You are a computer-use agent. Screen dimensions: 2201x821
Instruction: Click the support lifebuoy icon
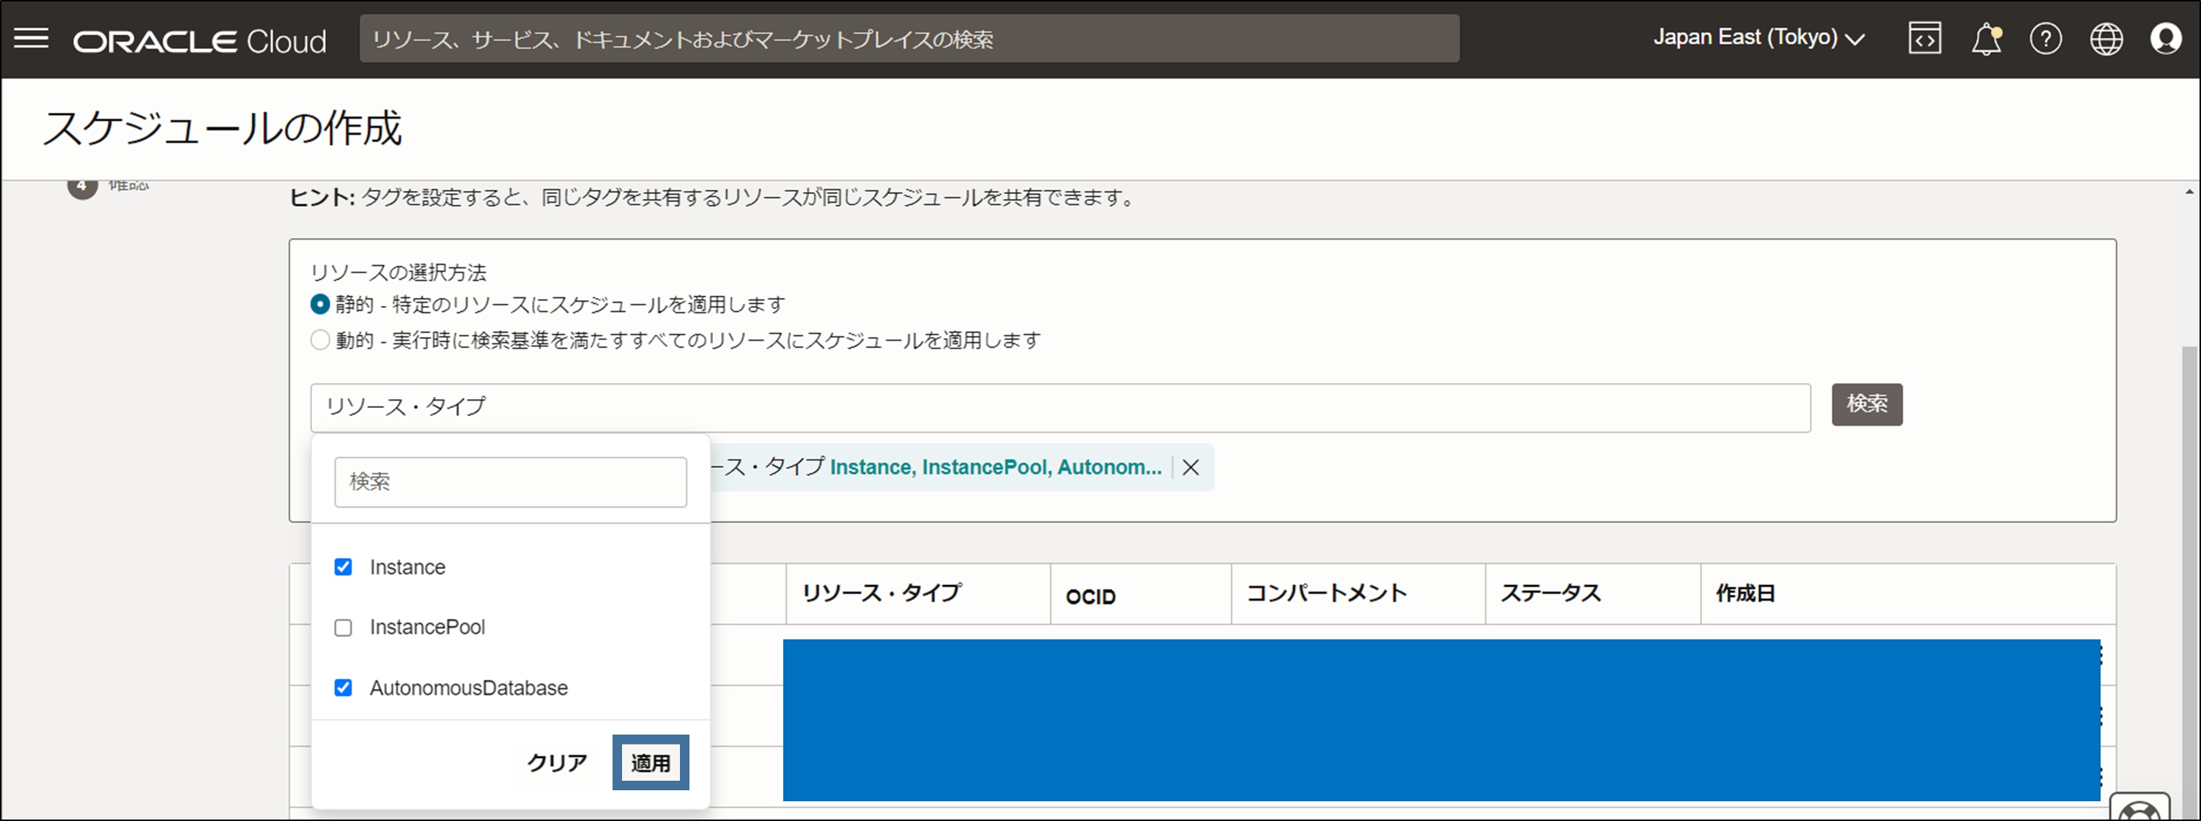2139,810
